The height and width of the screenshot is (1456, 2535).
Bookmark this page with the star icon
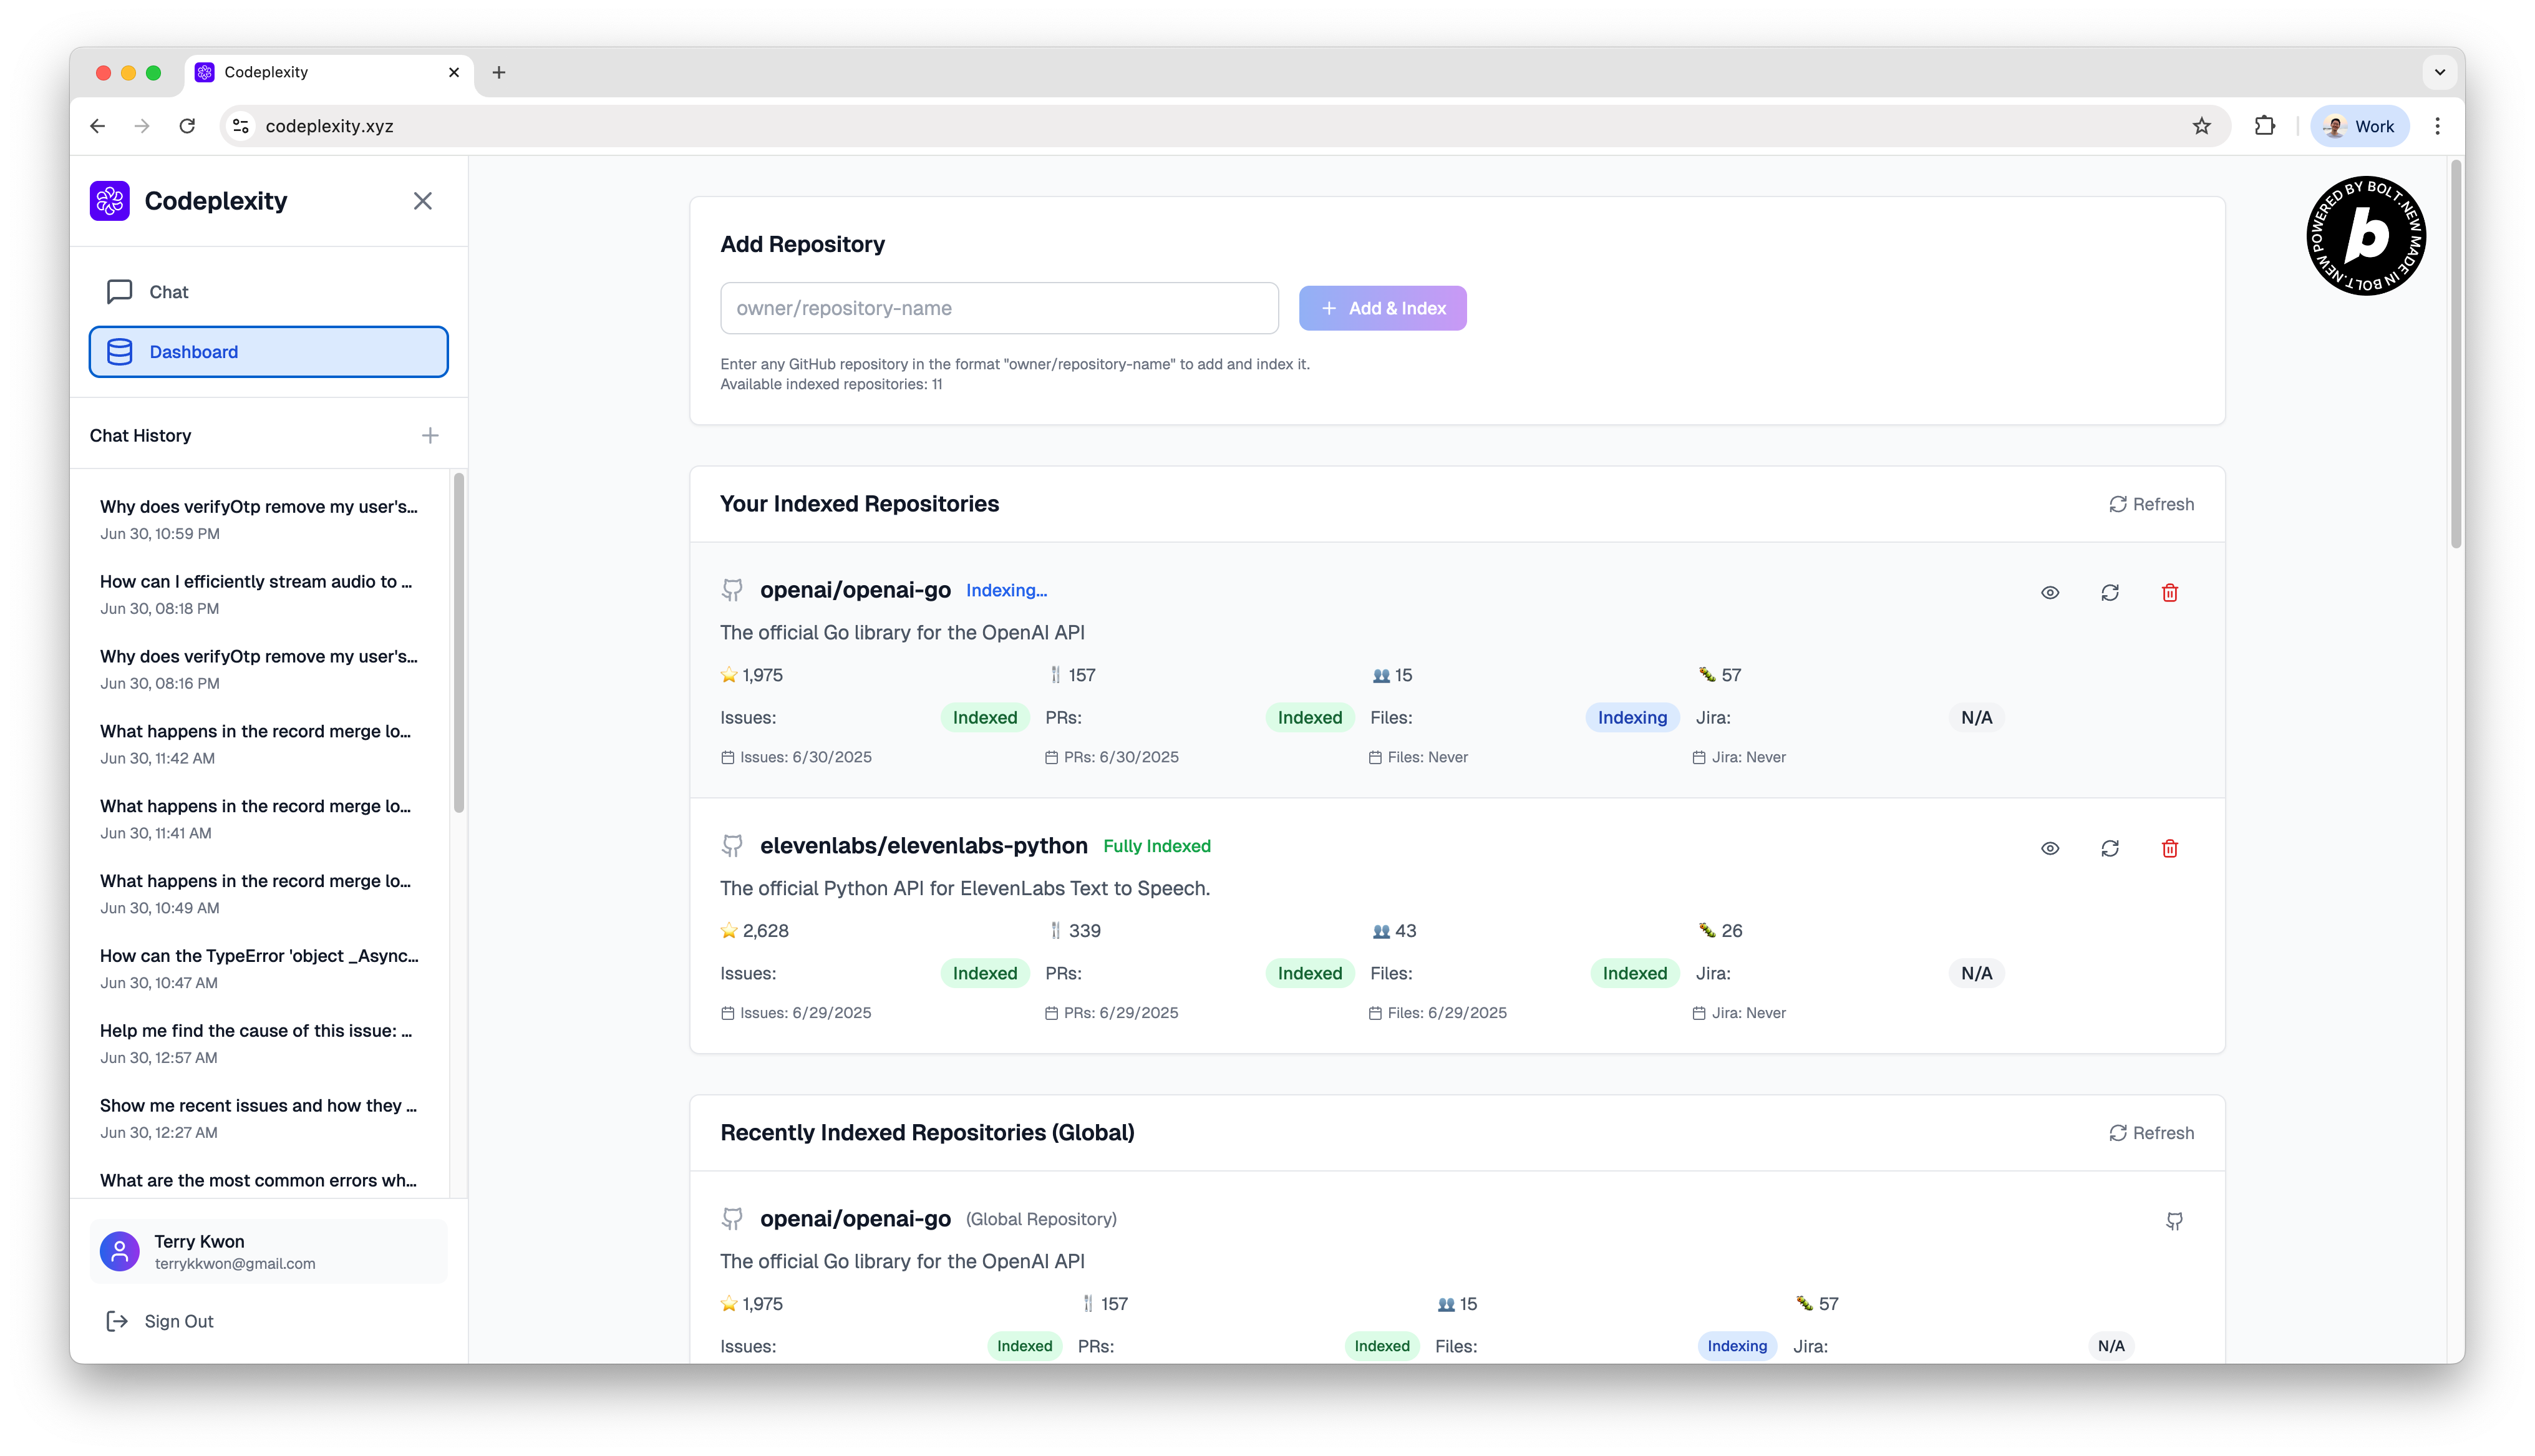2201,126
